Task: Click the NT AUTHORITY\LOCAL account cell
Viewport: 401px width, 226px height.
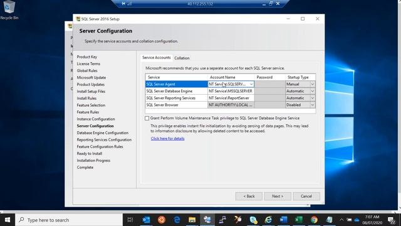Action: 231,105
